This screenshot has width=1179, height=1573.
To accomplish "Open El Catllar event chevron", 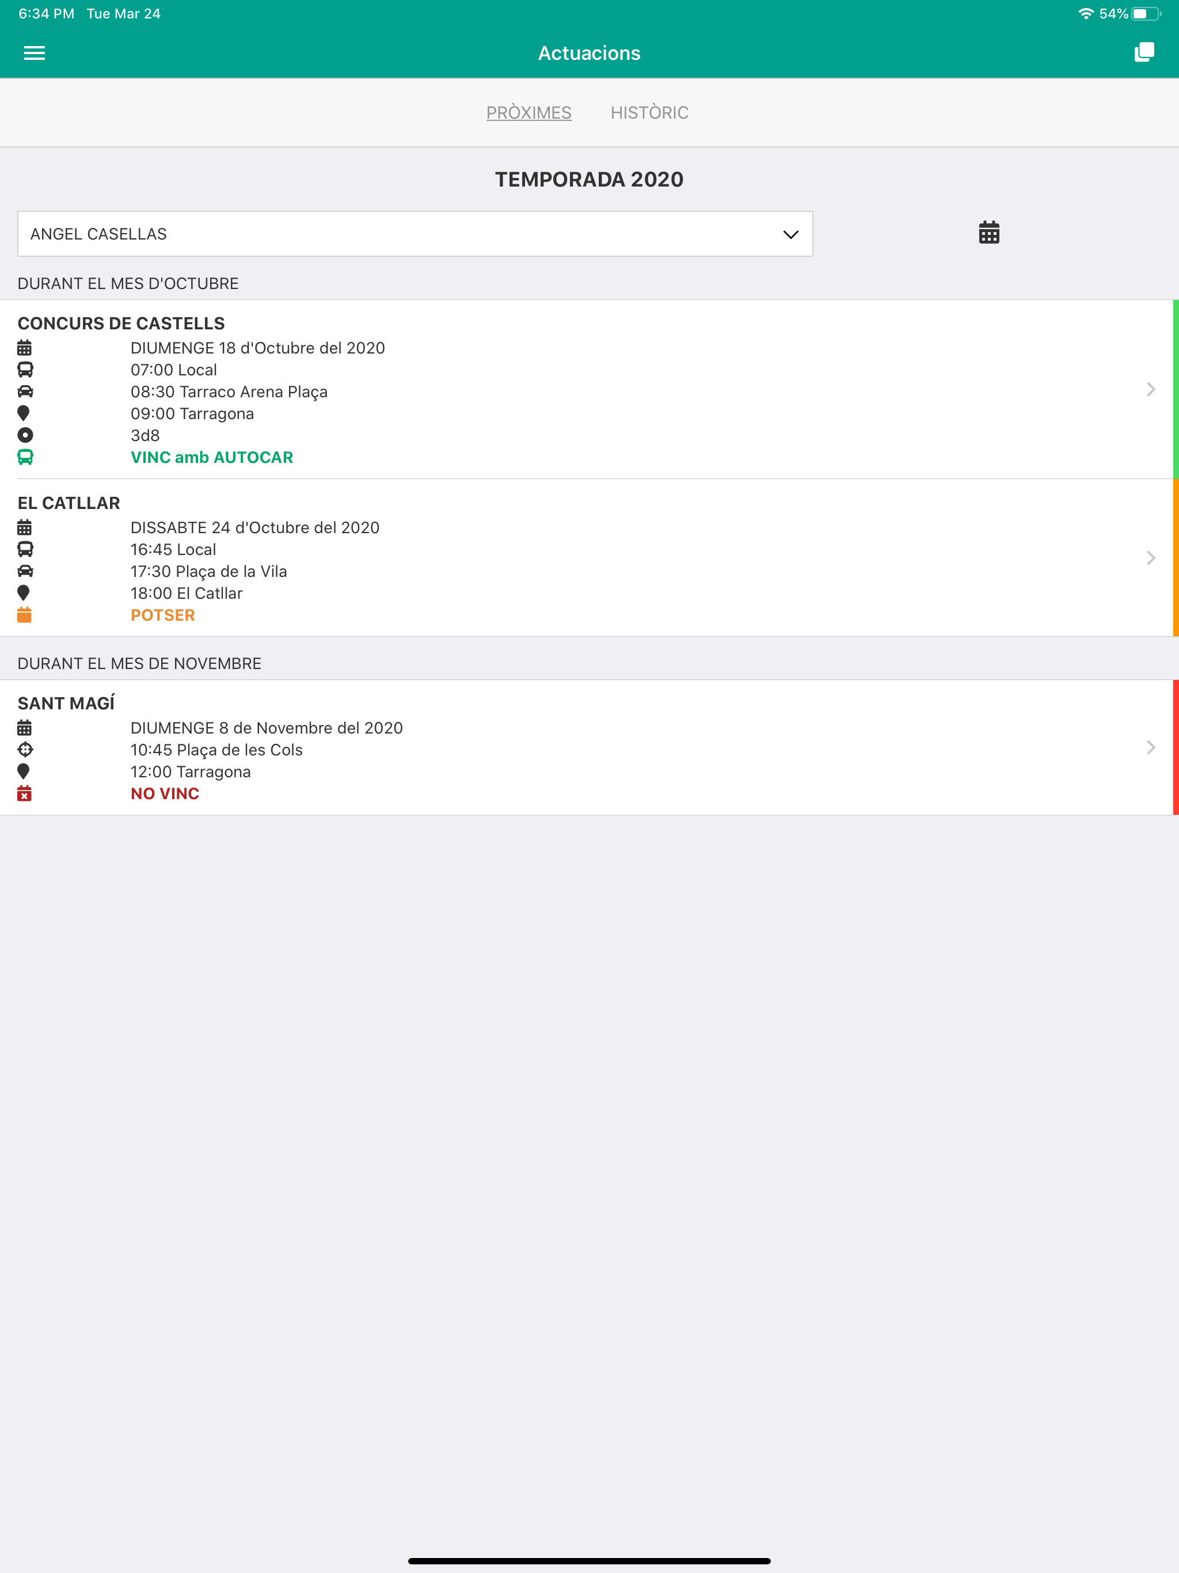I will click(1151, 557).
